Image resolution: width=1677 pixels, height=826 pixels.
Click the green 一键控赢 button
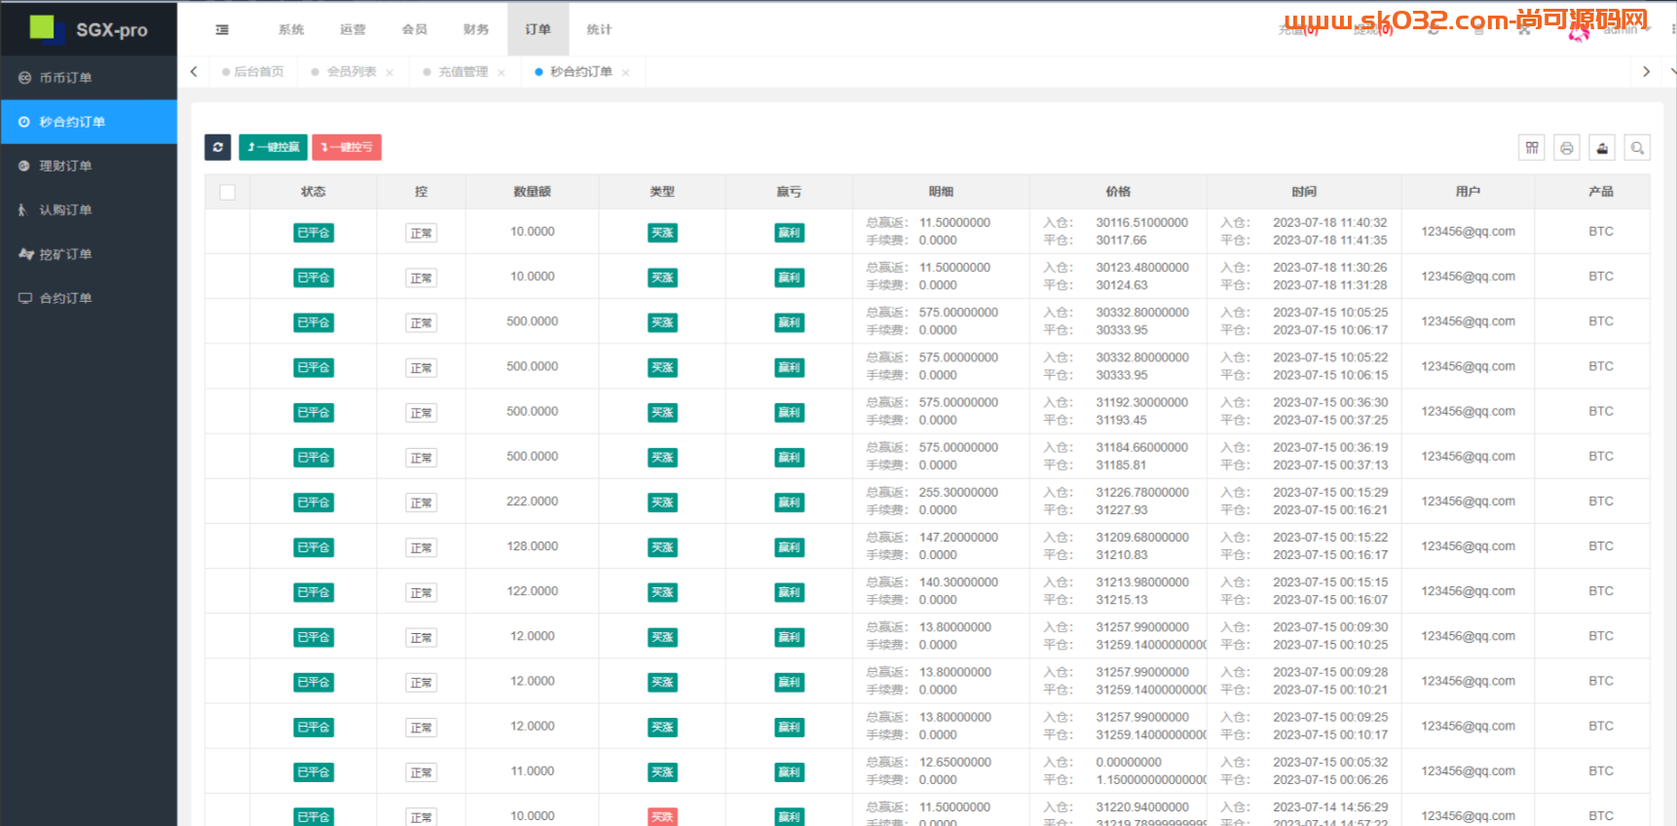273,147
